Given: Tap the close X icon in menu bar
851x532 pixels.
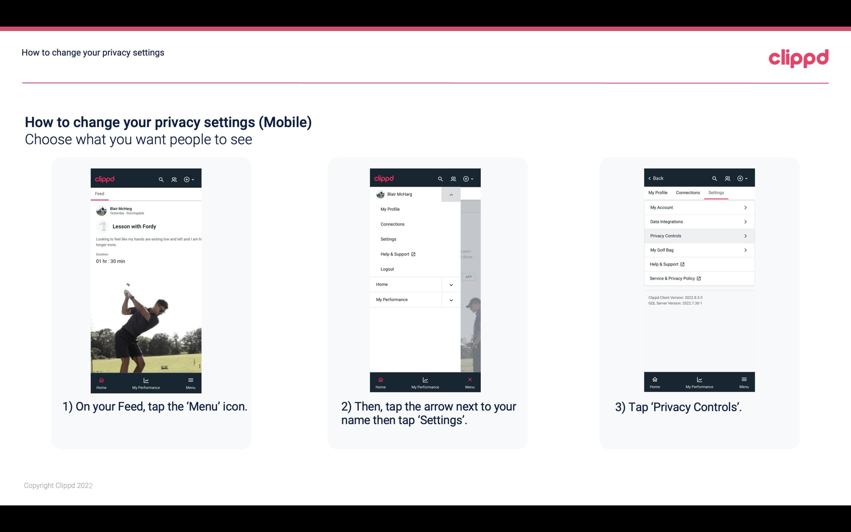Looking at the screenshot, I should click(x=469, y=379).
